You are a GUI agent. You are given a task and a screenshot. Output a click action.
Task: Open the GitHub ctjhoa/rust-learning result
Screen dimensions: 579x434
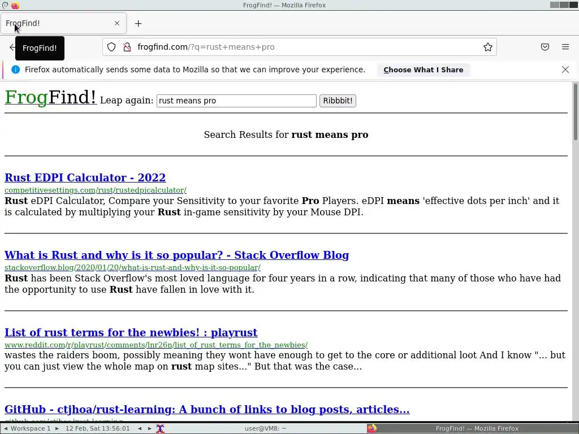click(207, 409)
